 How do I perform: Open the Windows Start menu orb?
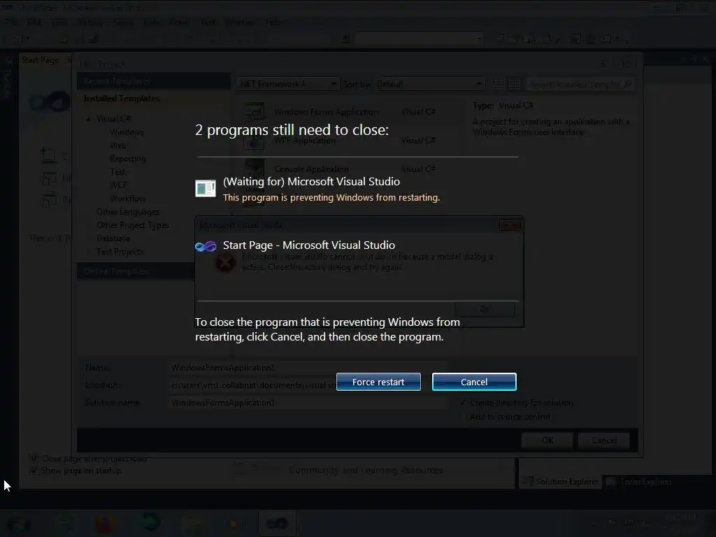(x=18, y=524)
